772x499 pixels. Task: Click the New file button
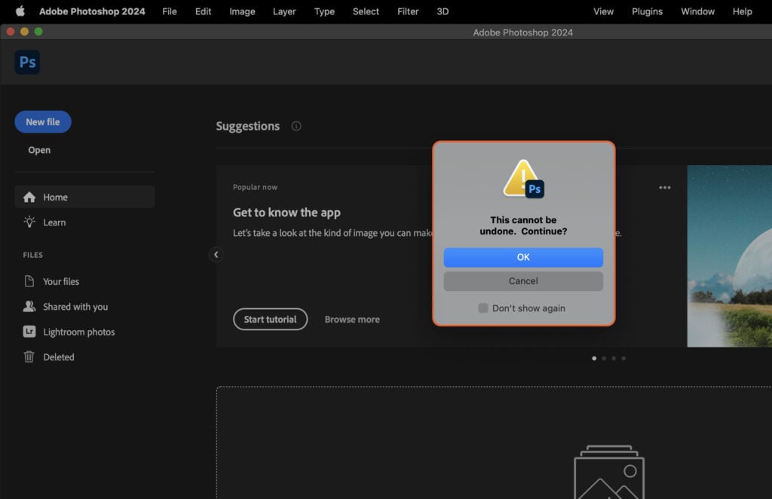click(x=42, y=121)
